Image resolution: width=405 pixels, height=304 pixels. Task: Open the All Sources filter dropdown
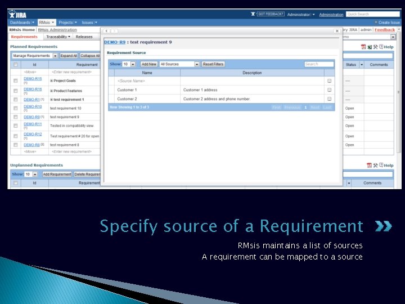(x=179, y=64)
